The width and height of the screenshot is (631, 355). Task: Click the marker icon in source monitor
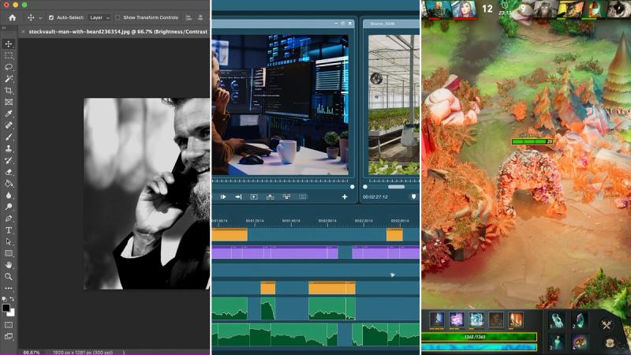coord(413,196)
